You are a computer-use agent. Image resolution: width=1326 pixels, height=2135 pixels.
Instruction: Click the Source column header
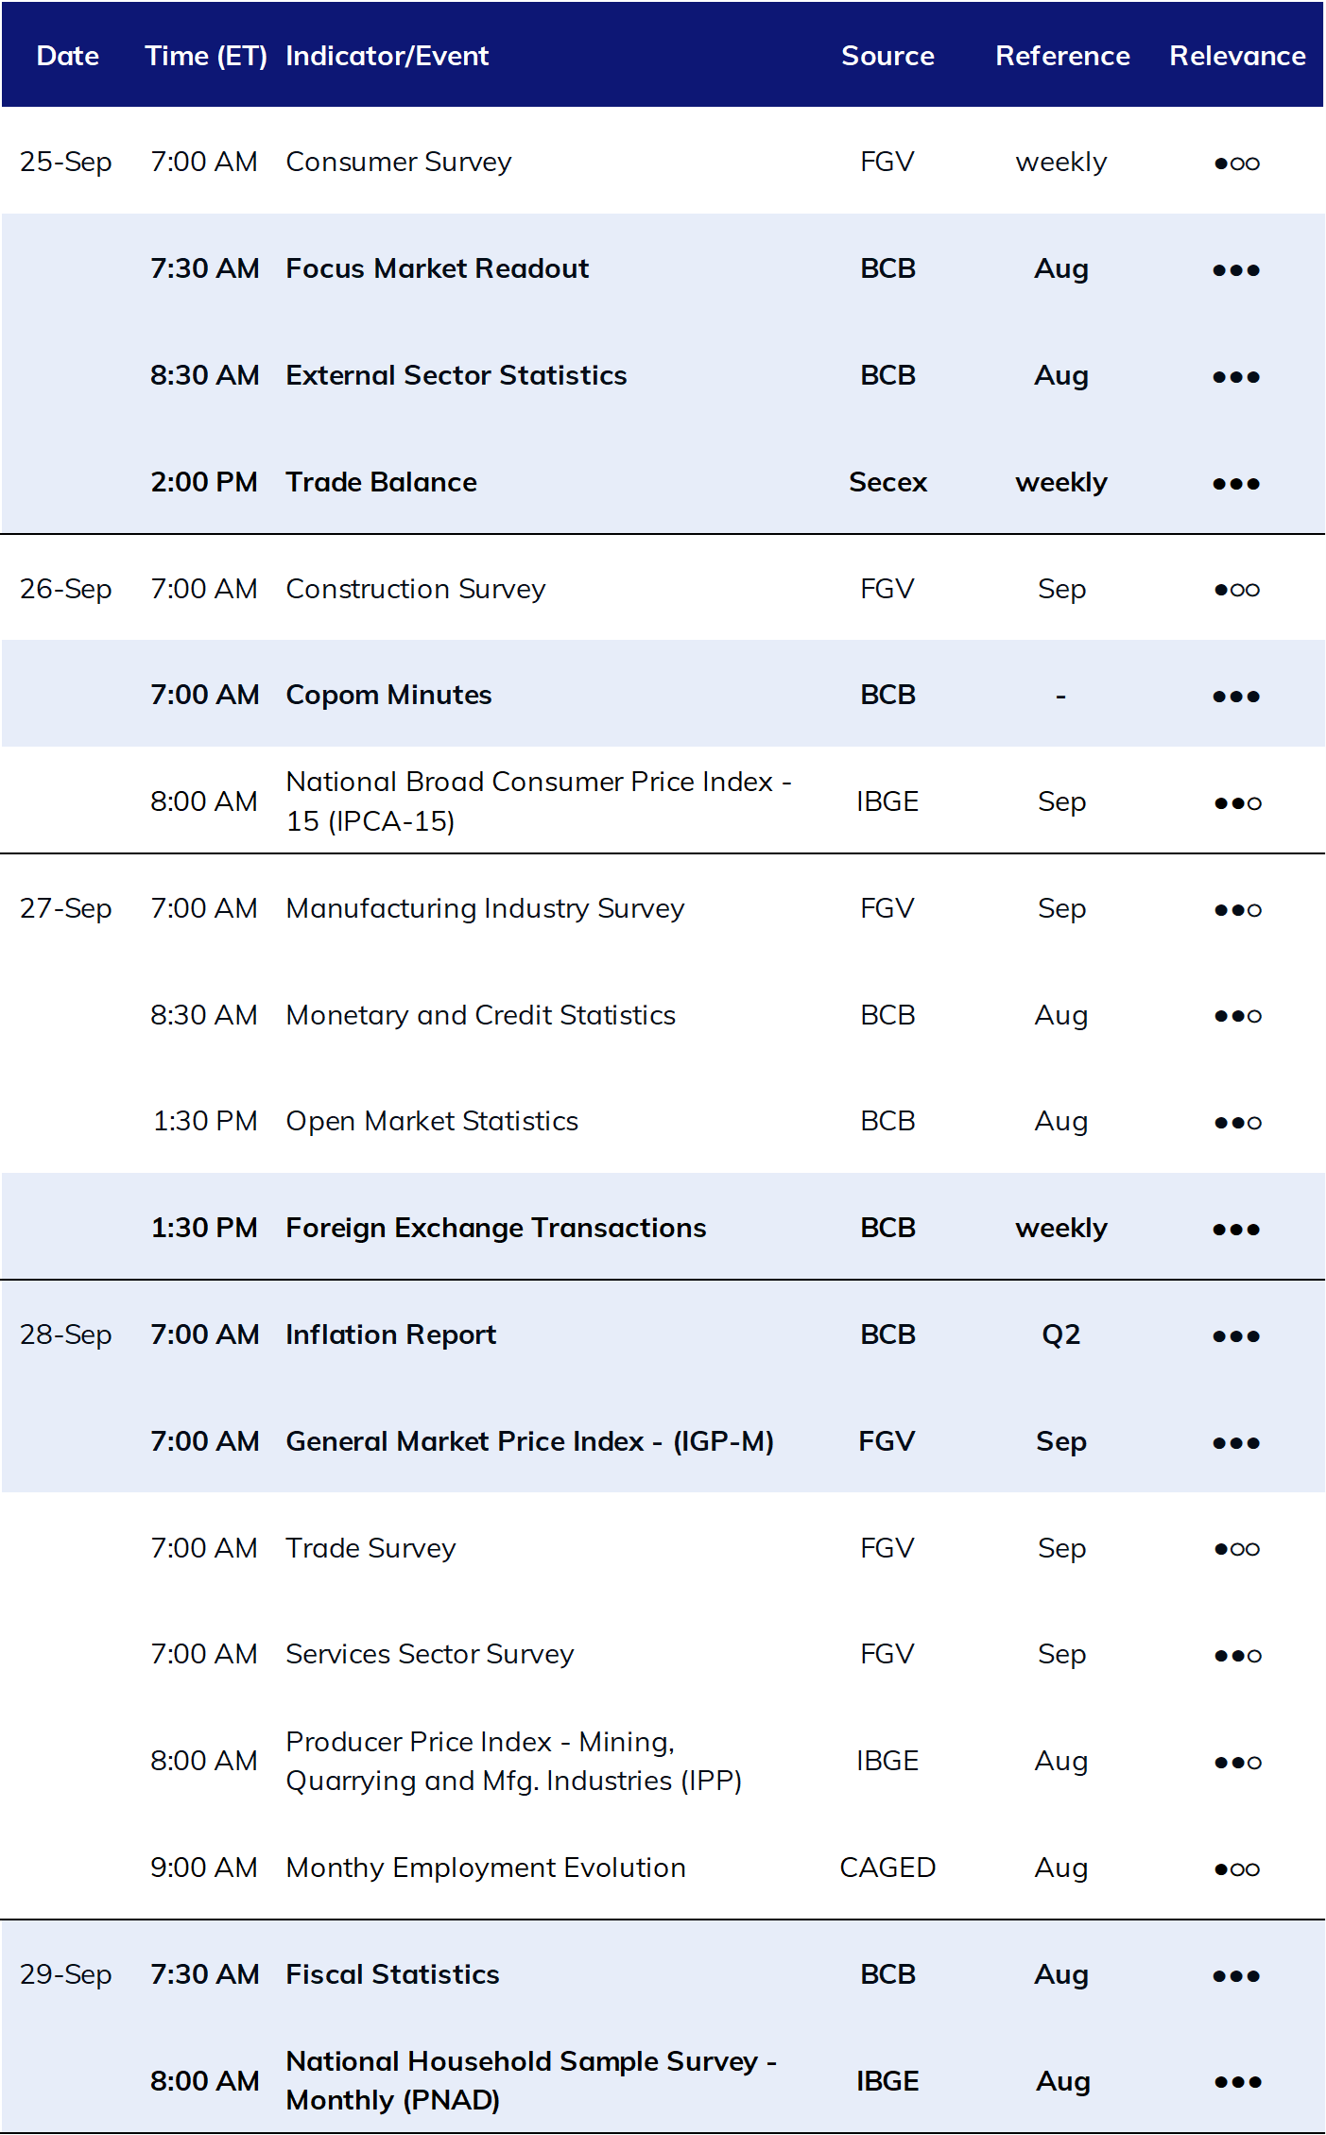(887, 56)
